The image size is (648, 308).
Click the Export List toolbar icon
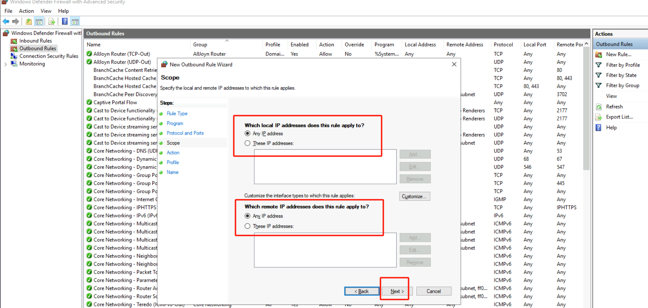pos(52,21)
